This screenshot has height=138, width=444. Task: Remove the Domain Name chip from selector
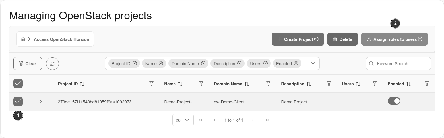pos(203,63)
